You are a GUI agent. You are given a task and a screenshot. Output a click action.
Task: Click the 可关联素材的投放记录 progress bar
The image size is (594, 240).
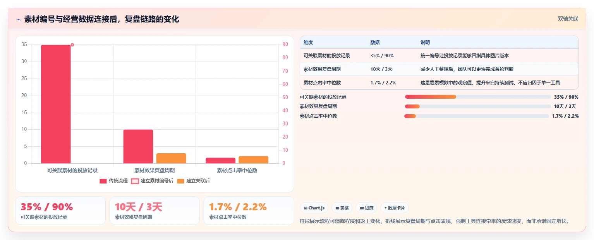[478, 97]
